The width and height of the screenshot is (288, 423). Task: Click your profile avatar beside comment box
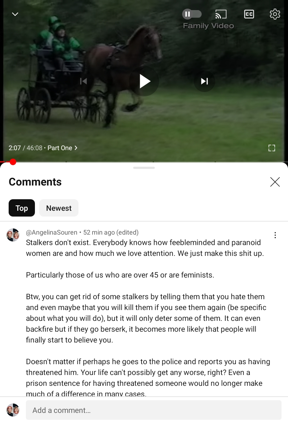tap(13, 410)
